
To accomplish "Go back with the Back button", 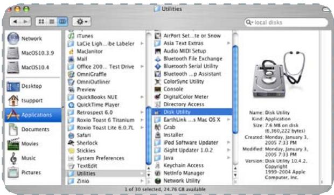I will pos(15,22).
